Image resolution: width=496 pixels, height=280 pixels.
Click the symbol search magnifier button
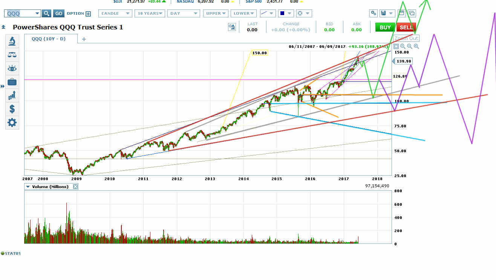pyautogui.click(x=46, y=14)
